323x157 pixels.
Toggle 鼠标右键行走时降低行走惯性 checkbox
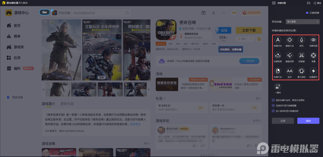click(x=273, y=100)
